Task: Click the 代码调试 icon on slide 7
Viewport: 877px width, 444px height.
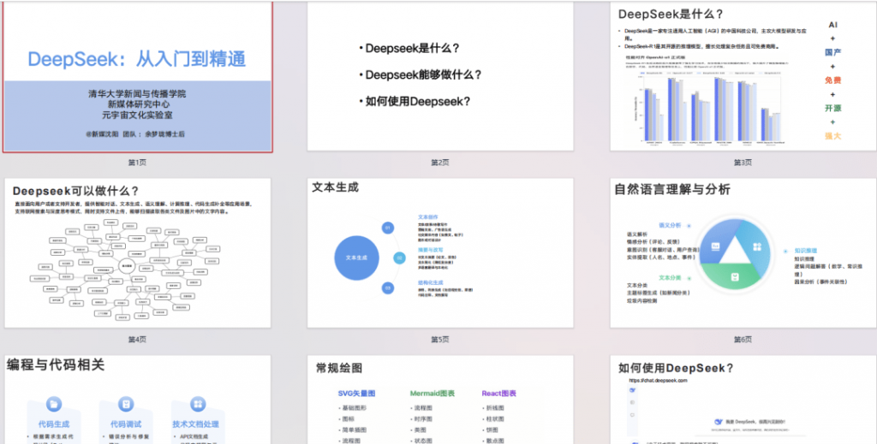Action: coord(126,403)
